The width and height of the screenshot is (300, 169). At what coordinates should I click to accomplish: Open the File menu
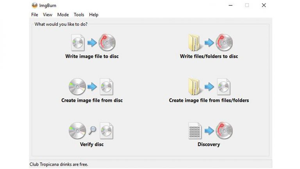[35, 15]
